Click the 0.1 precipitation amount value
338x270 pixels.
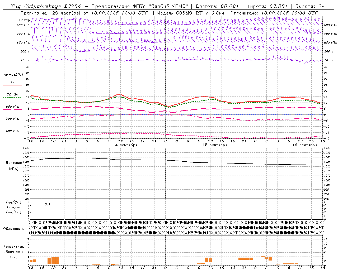click(x=47, y=204)
